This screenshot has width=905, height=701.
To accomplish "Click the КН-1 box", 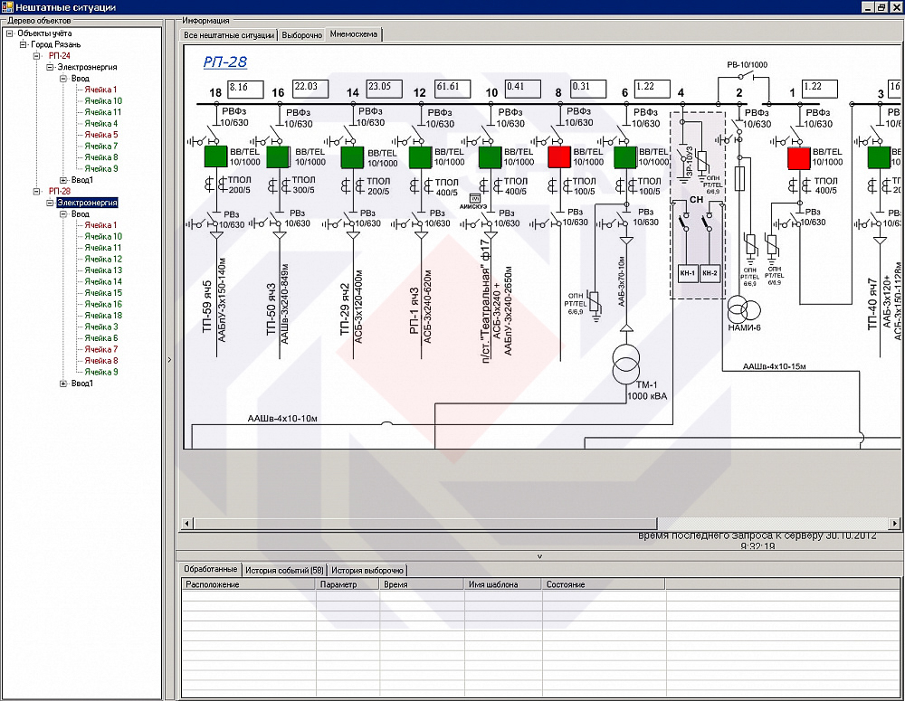I will pos(688,273).
